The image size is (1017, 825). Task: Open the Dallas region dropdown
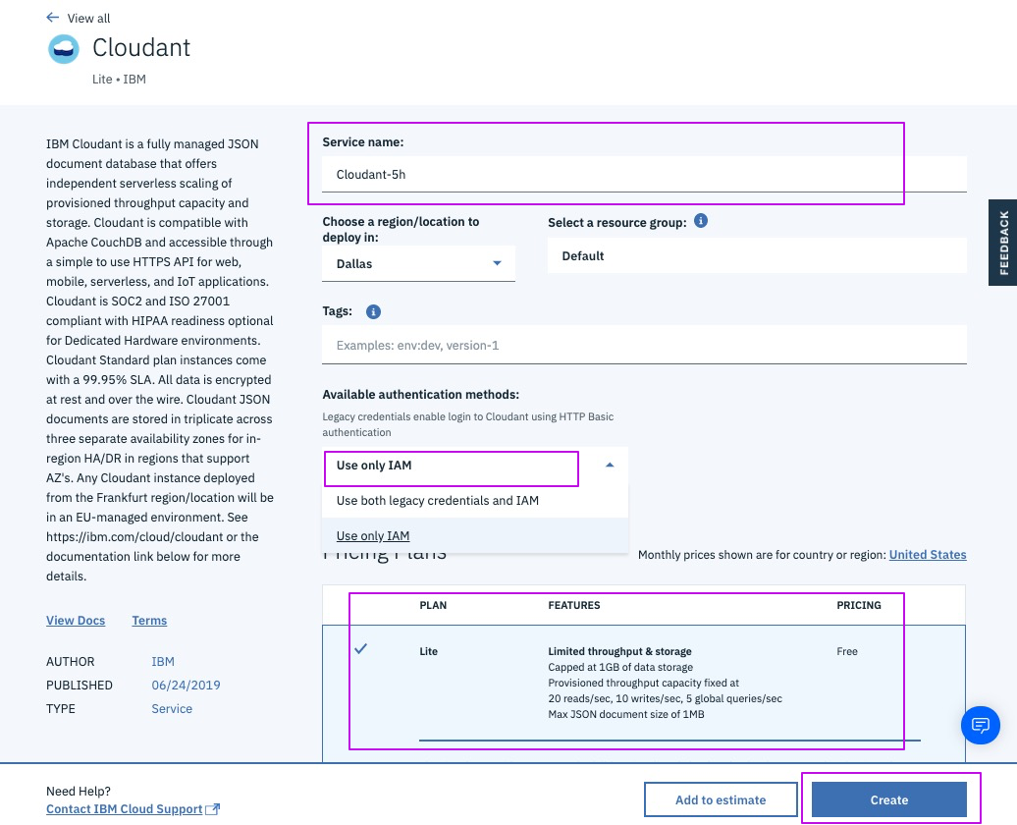418,263
